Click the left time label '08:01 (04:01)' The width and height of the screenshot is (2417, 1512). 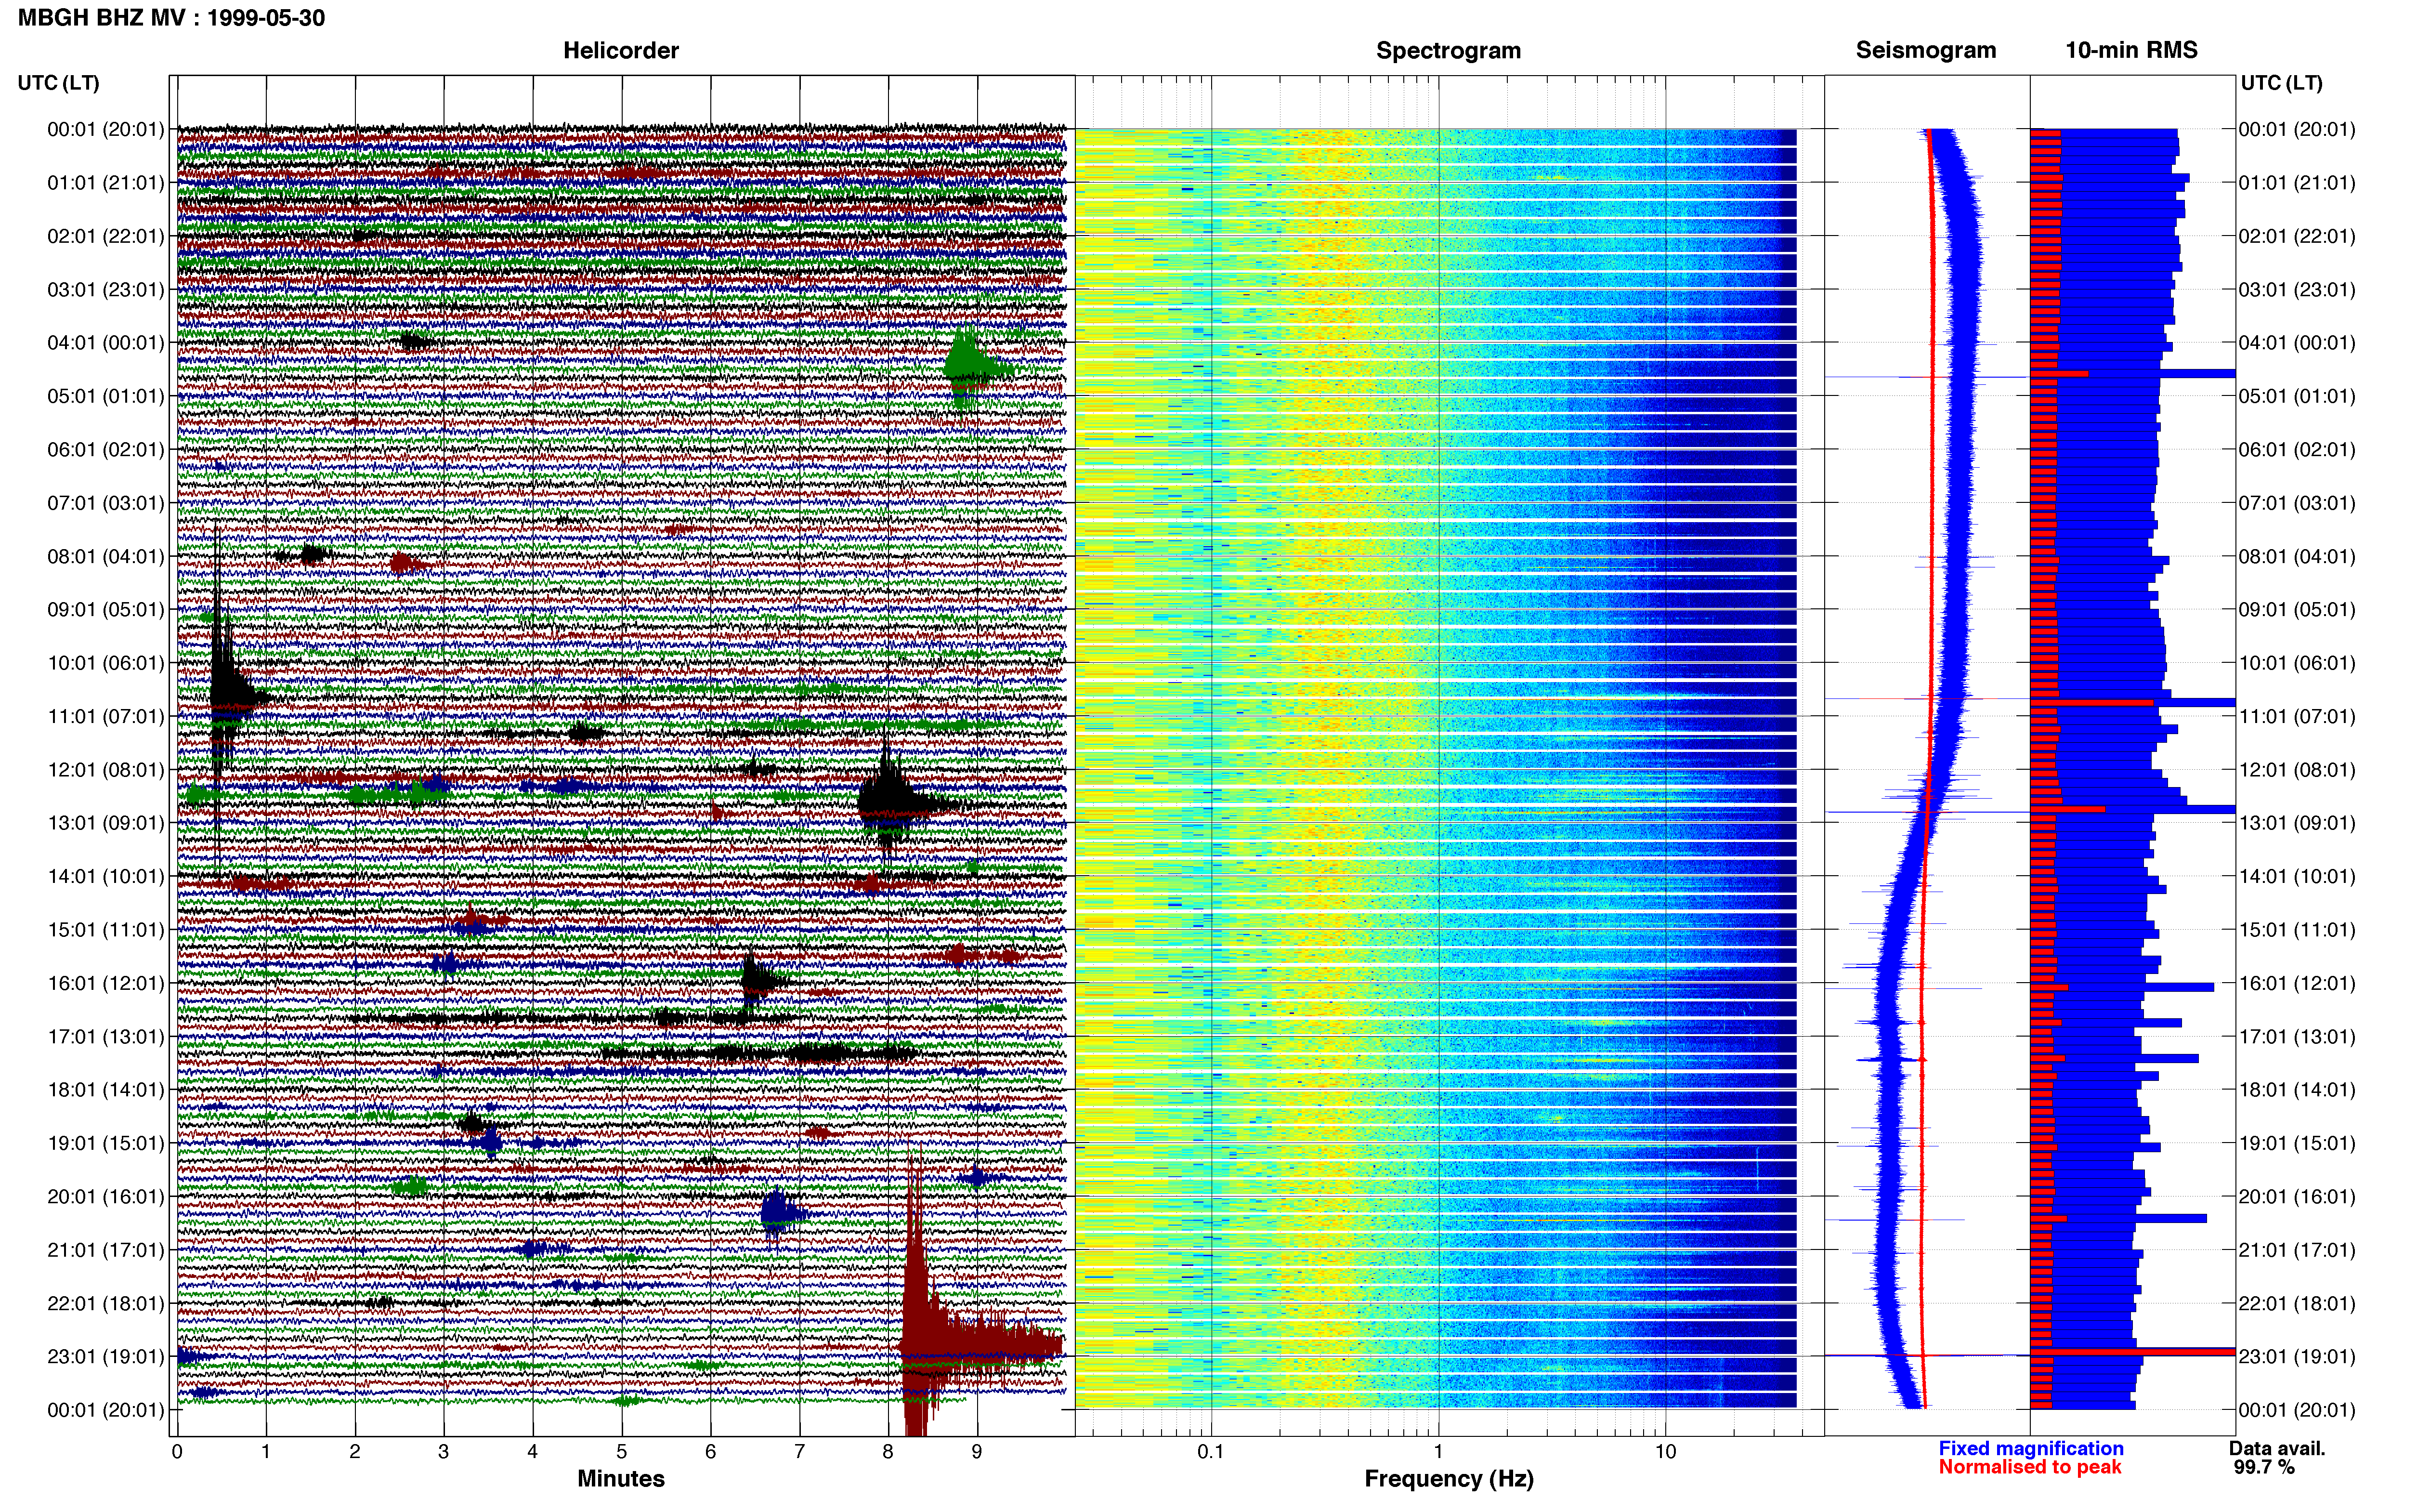[106, 556]
